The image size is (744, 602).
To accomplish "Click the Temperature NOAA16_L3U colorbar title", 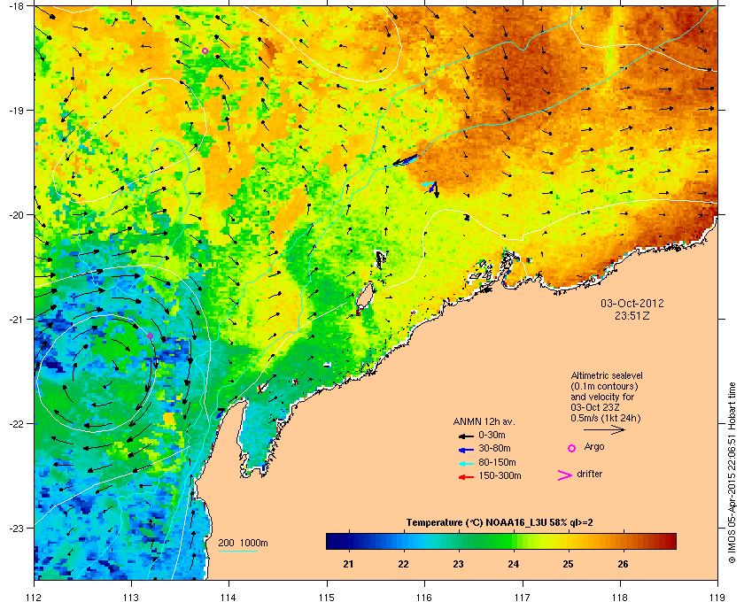I will click(500, 523).
